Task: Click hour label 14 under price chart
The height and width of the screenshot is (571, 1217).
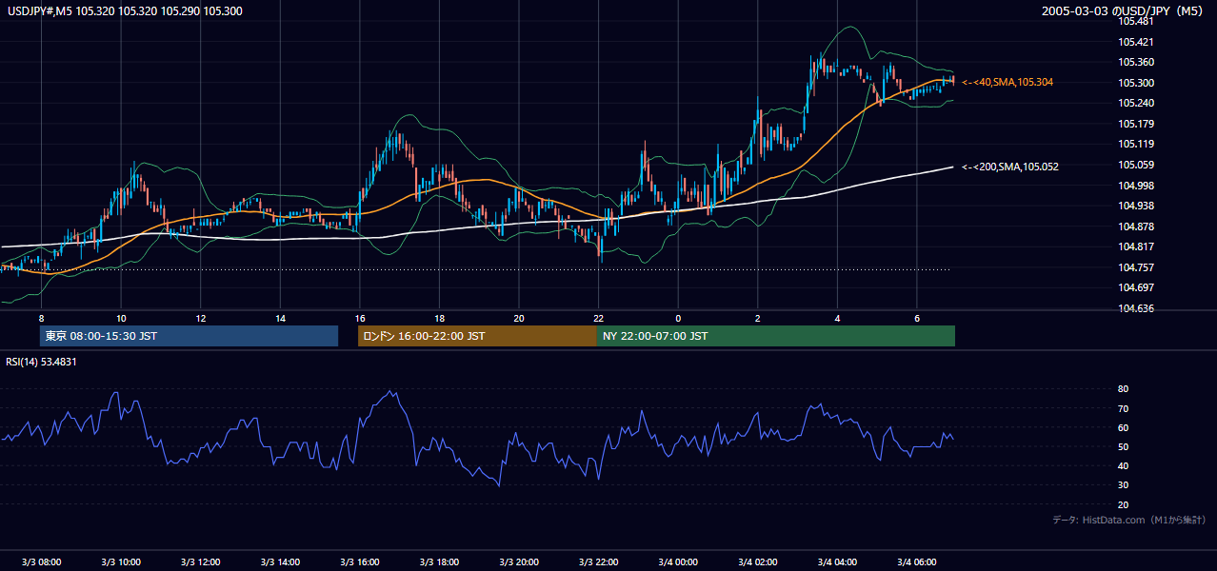Action: click(280, 317)
